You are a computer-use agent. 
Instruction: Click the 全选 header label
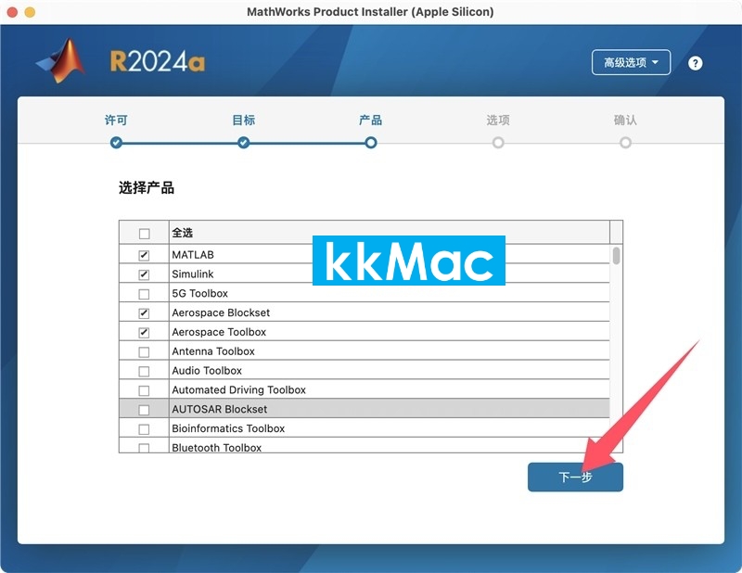(x=182, y=233)
